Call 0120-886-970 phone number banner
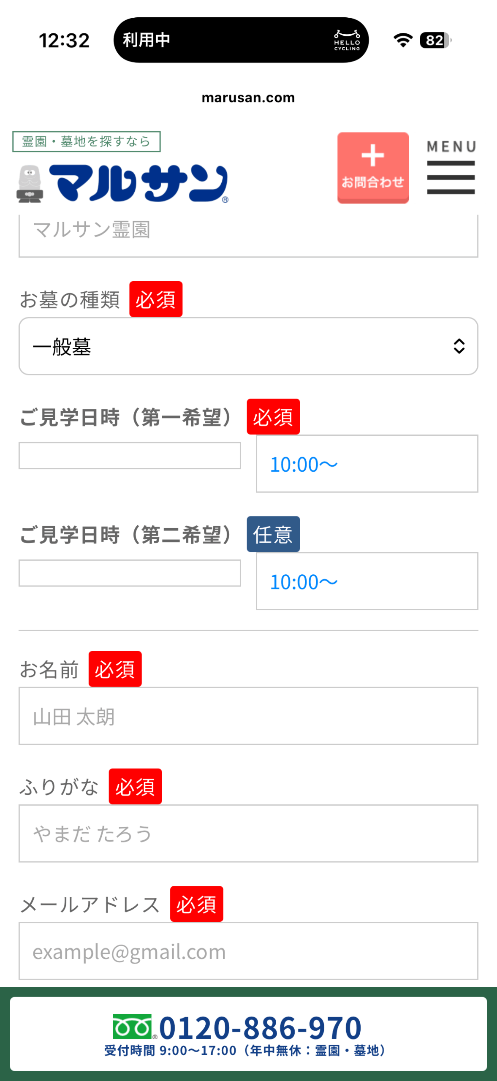 pyautogui.click(x=248, y=1033)
